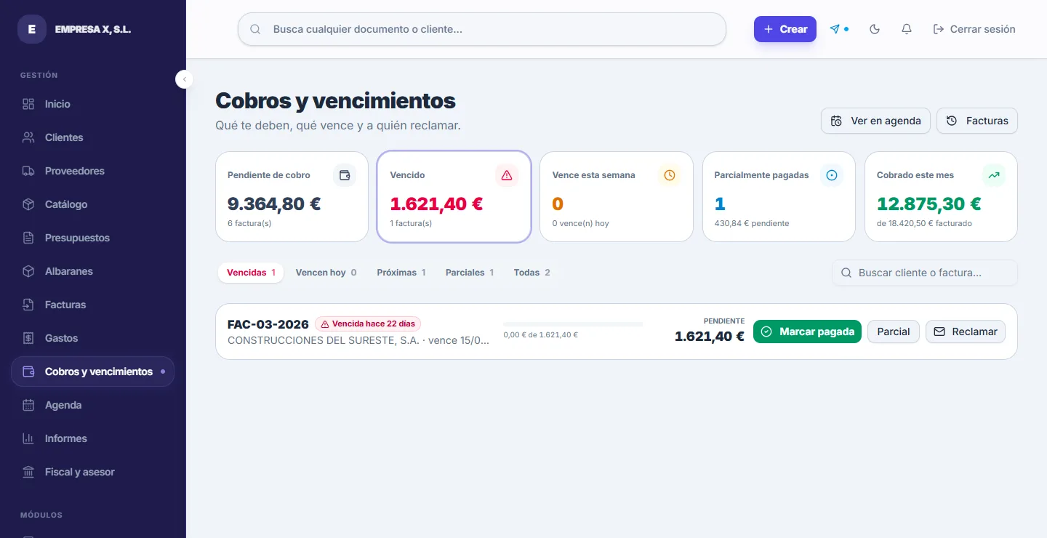Mark FAC-03-2026 as paid
Image resolution: width=1047 pixels, height=538 pixels.
click(807, 332)
